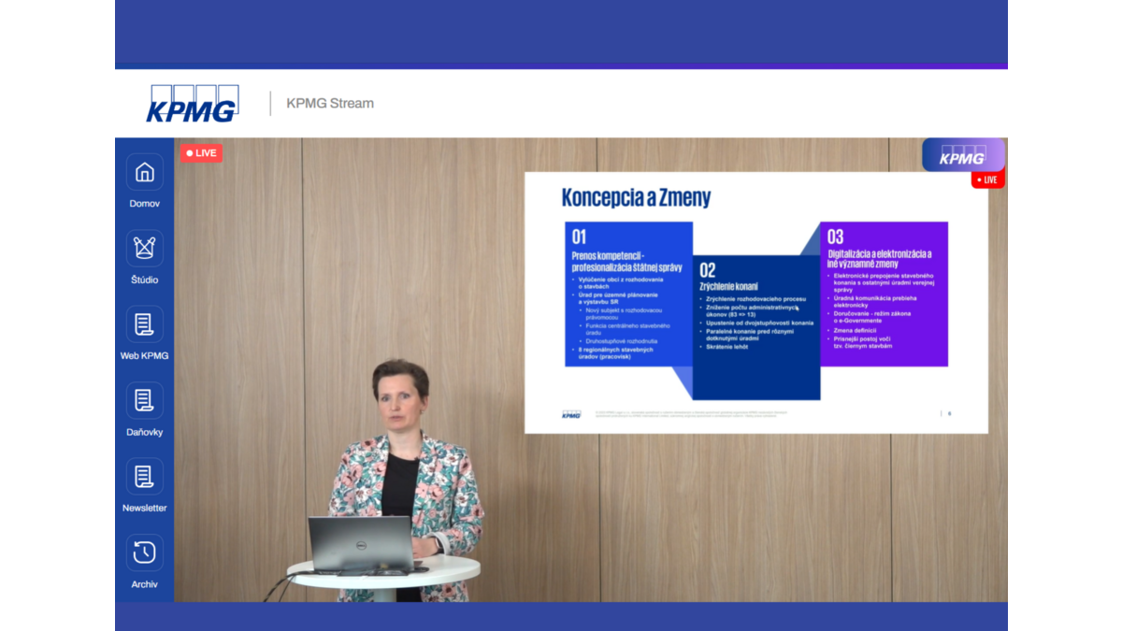Click the KPMG Stream header title
1122x631 pixels.
coord(330,104)
